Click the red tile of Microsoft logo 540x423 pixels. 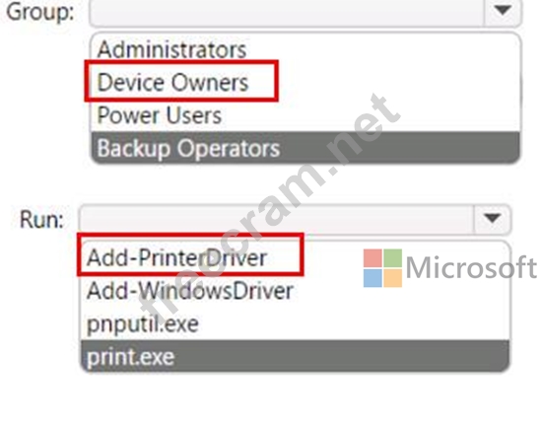pyautogui.click(x=372, y=258)
